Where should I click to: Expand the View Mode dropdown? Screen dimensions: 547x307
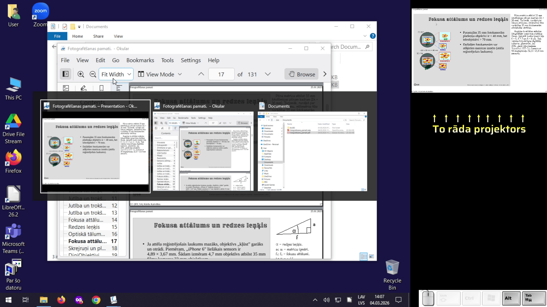pos(160,74)
